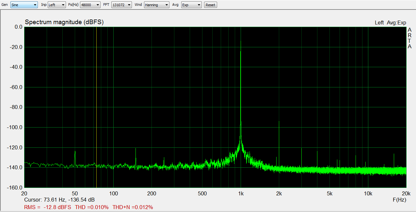Open the Gen signal type dropdown showing Sine
The image size is (416, 212).
click(x=24, y=5)
